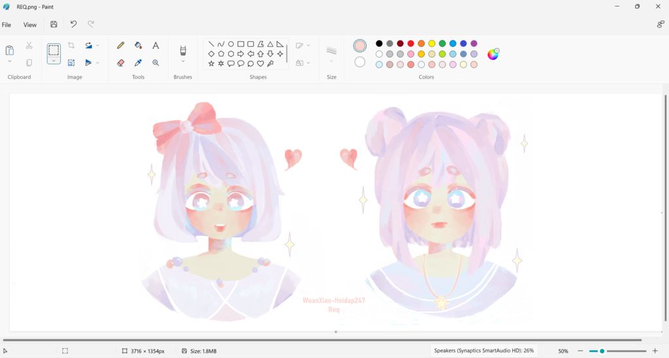Open the Rotate dropdown arrow

pos(97,45)
